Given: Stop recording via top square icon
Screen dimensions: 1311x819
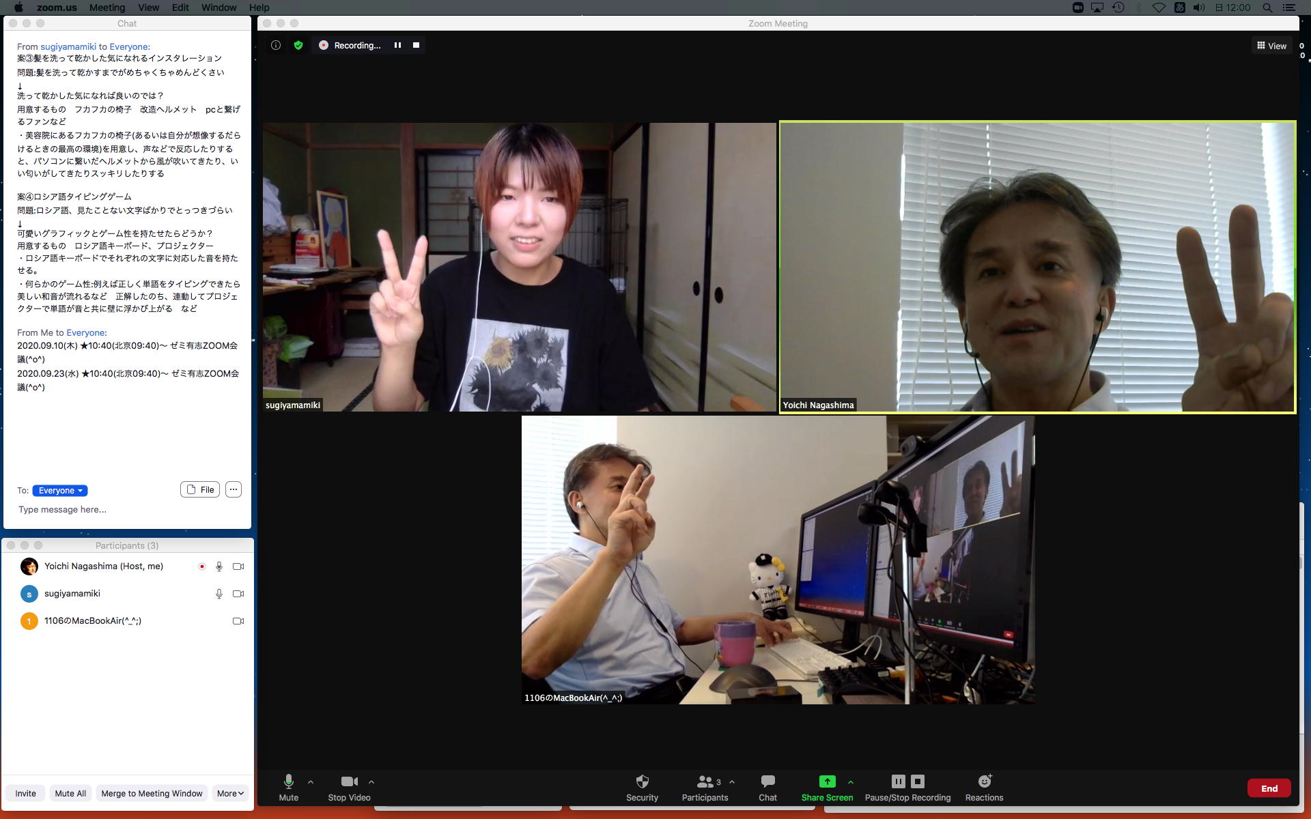Looking at the screenshot, I should point(416,45).
